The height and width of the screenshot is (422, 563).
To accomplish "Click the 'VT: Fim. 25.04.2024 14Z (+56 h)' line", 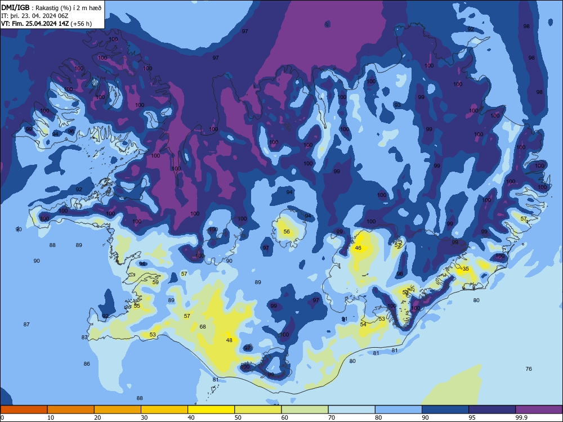I will click(46, 24).
